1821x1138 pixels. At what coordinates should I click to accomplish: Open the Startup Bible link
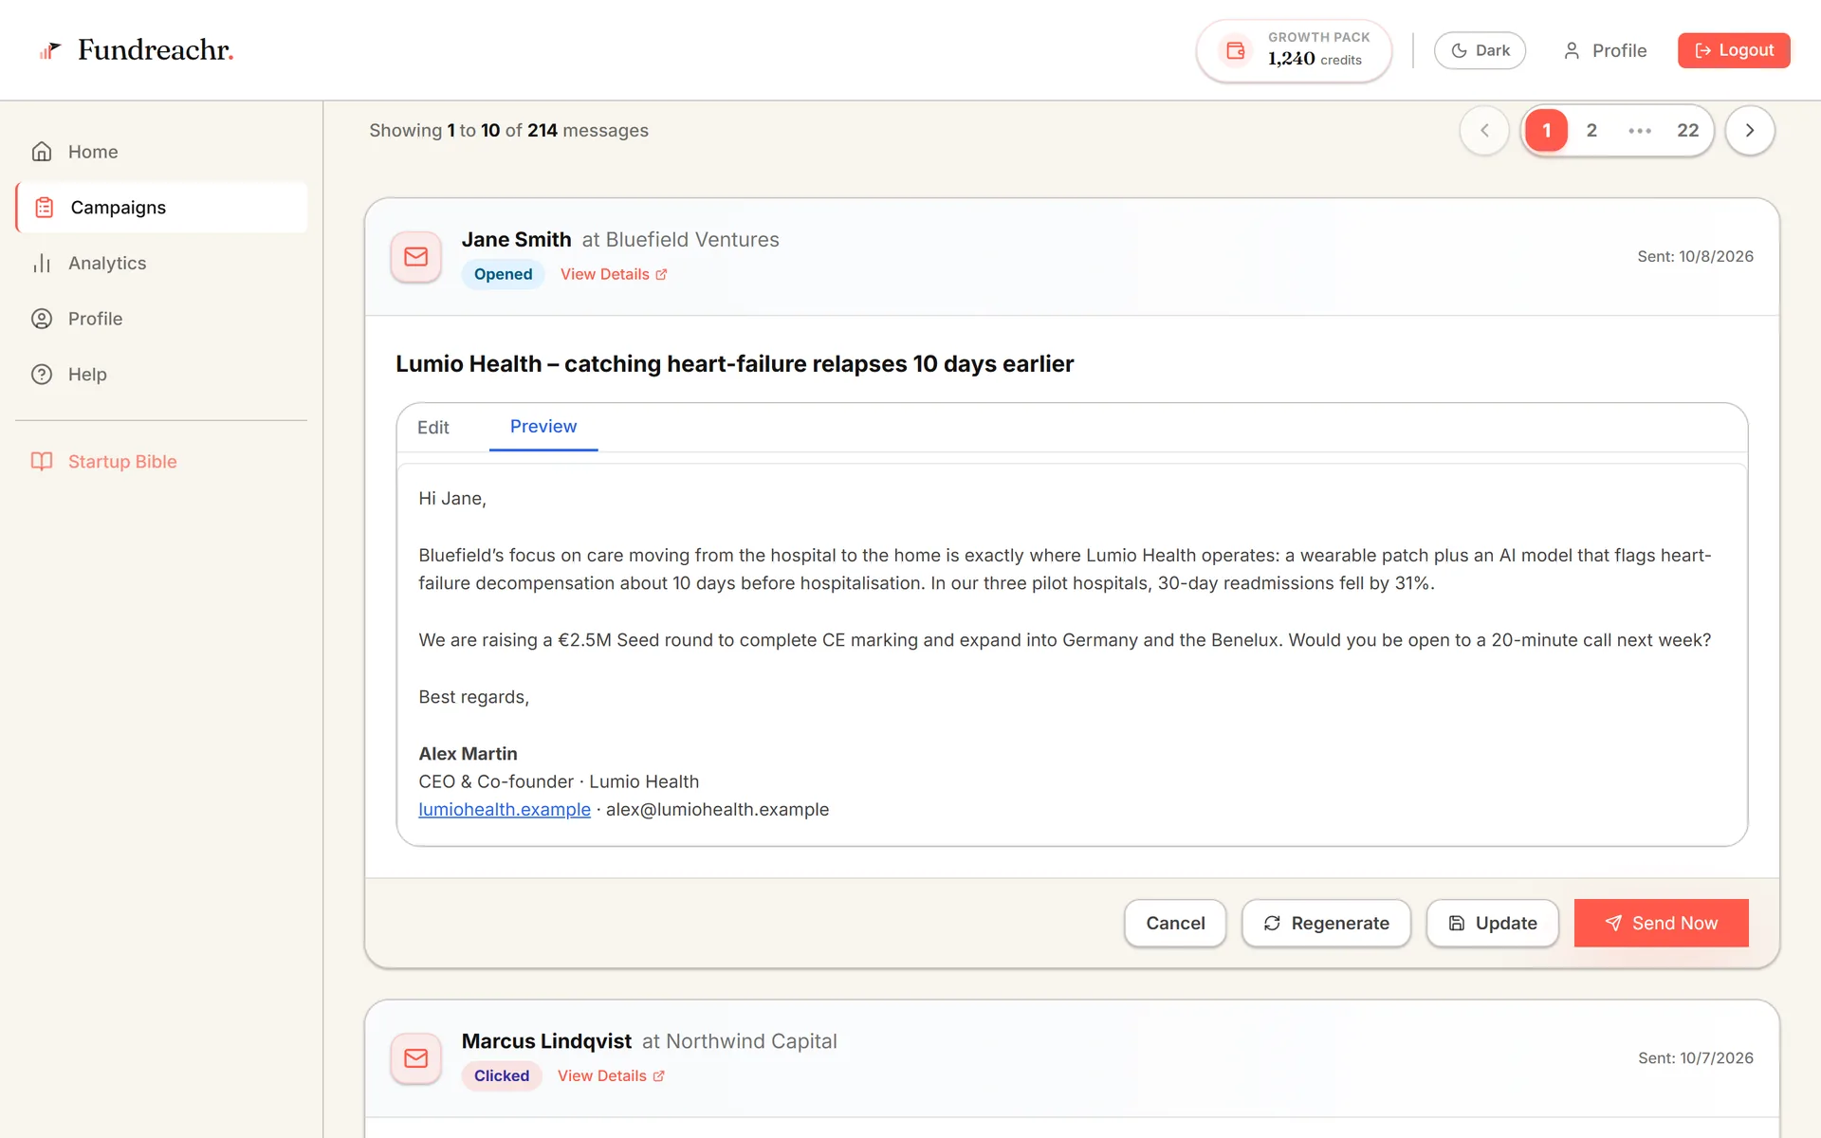[x=161, y=462]
